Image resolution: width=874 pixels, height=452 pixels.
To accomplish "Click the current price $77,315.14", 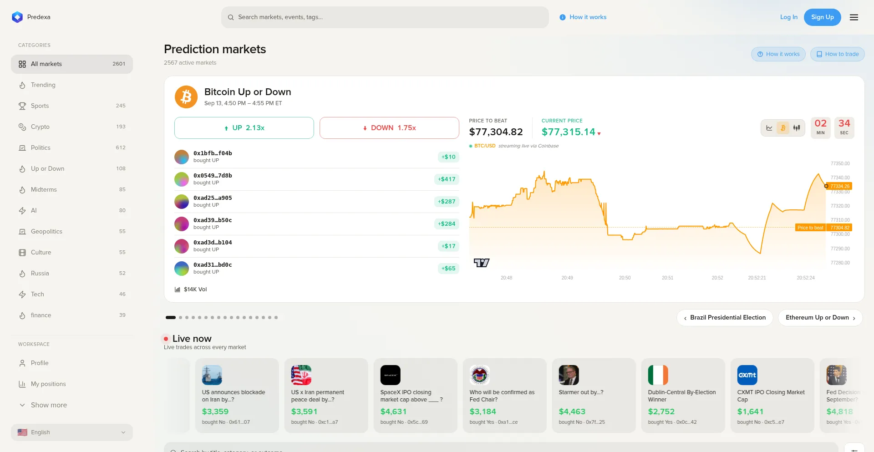I will coord(569,132).
